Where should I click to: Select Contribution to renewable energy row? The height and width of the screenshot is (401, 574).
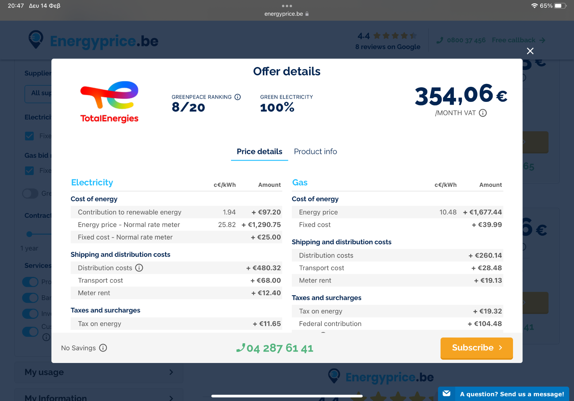click(176, 212)
